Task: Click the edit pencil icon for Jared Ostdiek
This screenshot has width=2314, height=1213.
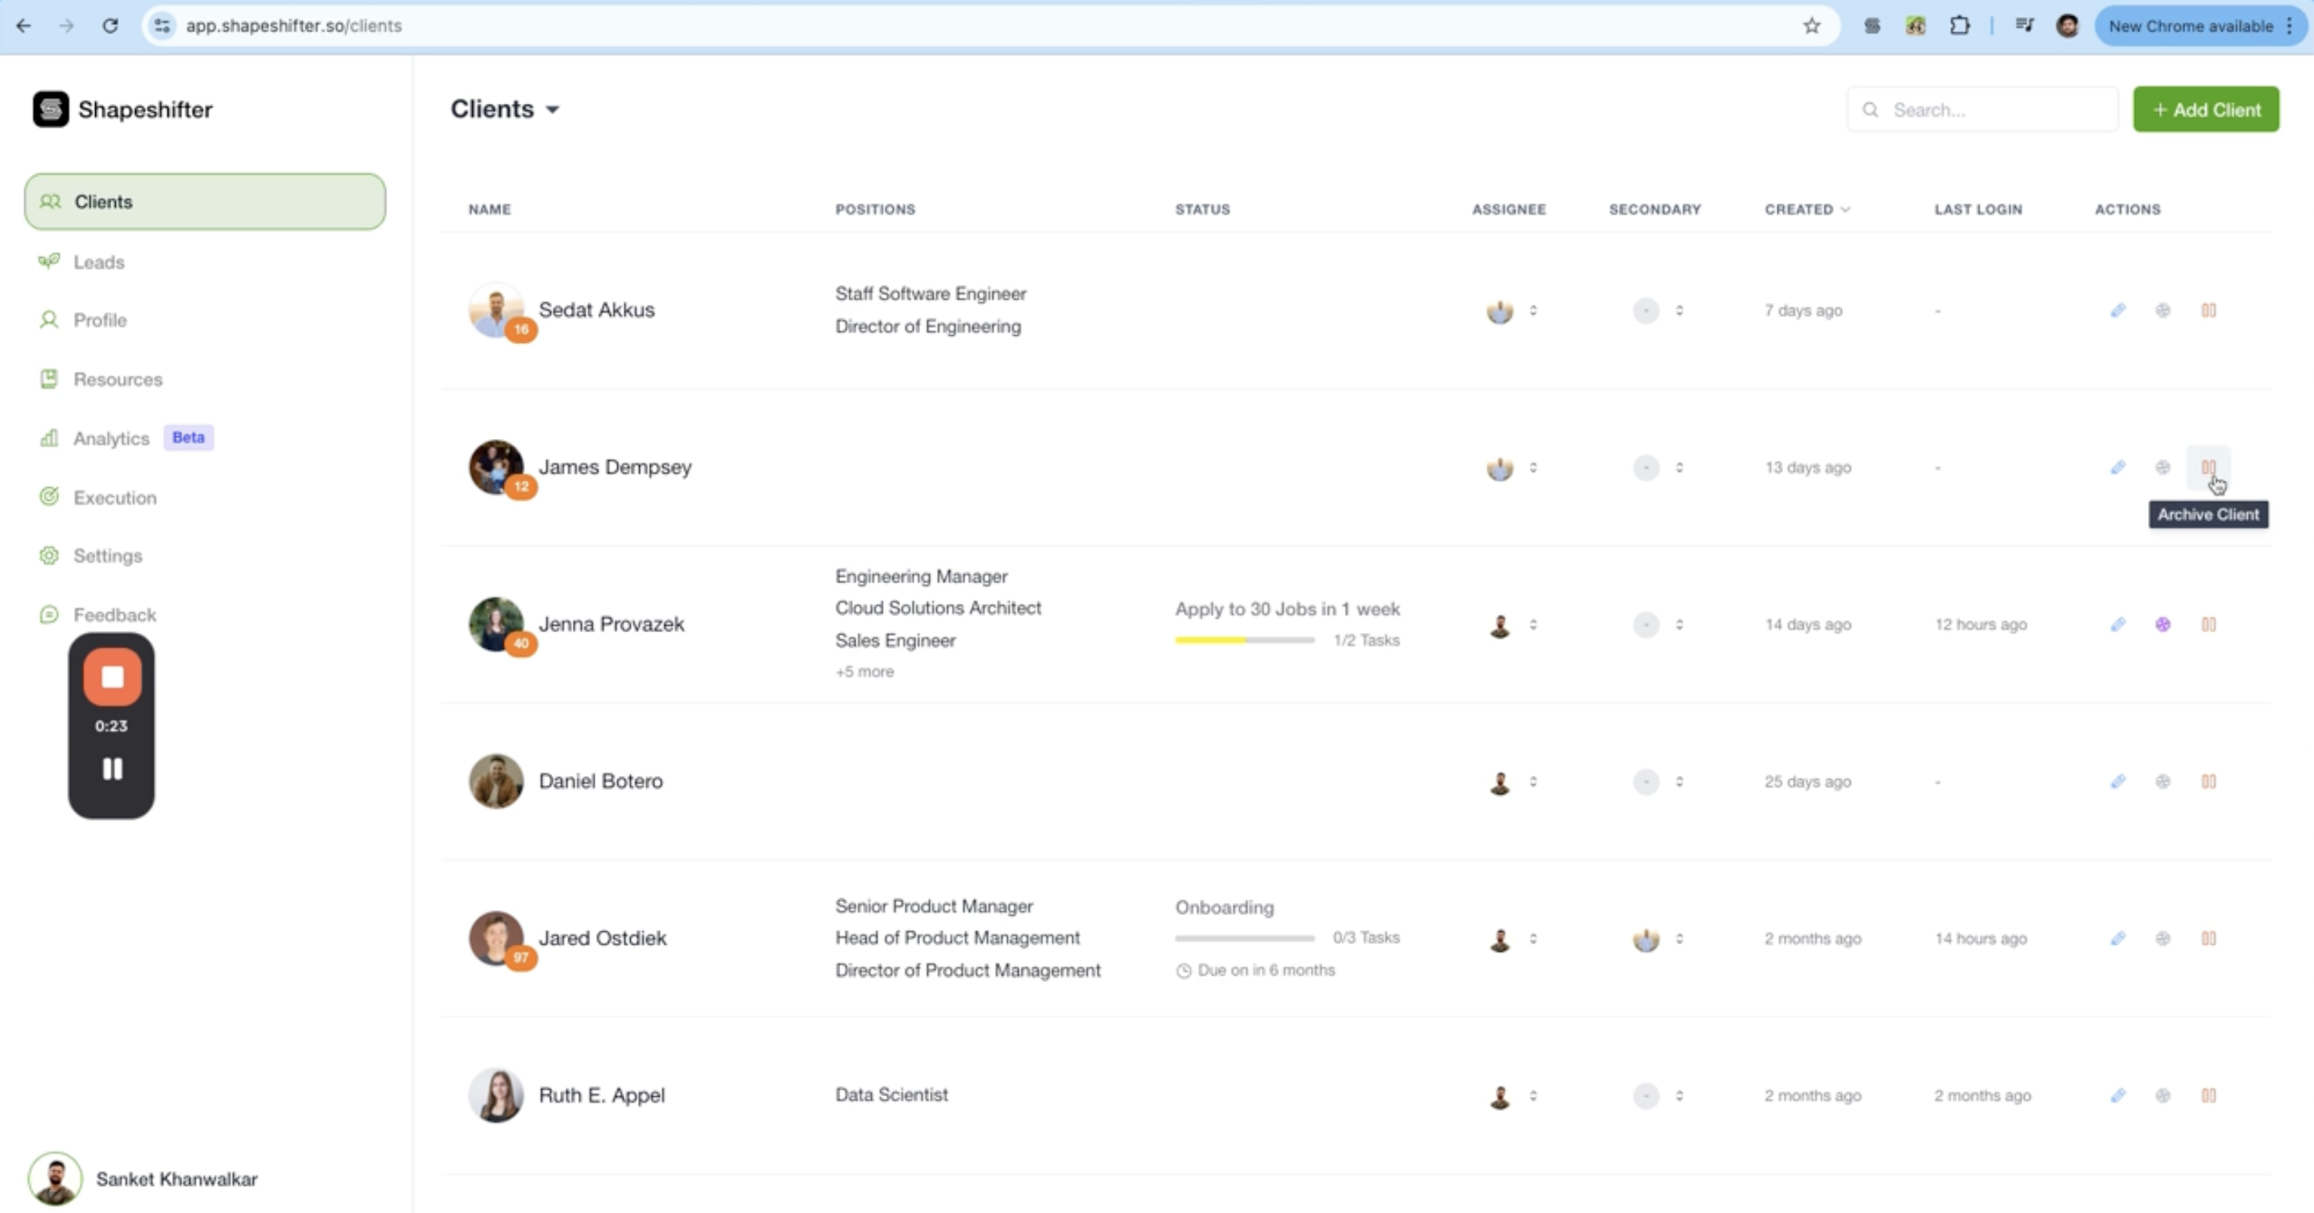Action: pyautogui.click(x=2117, y=938)
